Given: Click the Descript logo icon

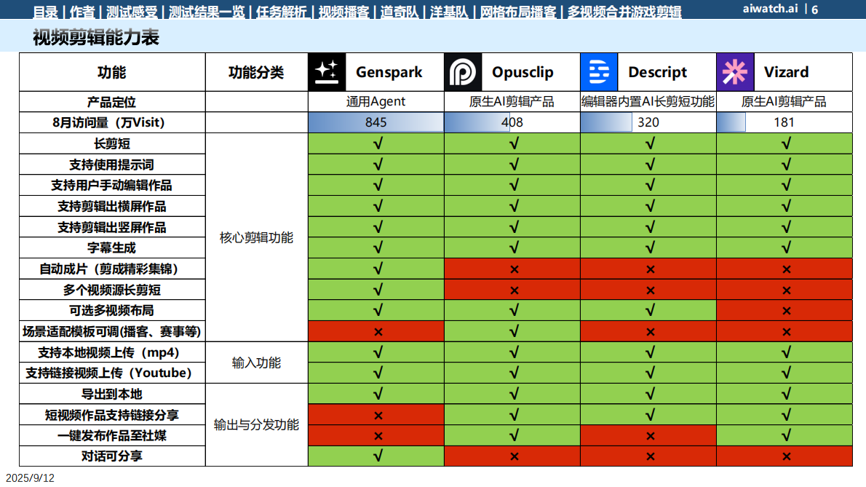Looking at the screenshot, I should (x=599, y=72).
